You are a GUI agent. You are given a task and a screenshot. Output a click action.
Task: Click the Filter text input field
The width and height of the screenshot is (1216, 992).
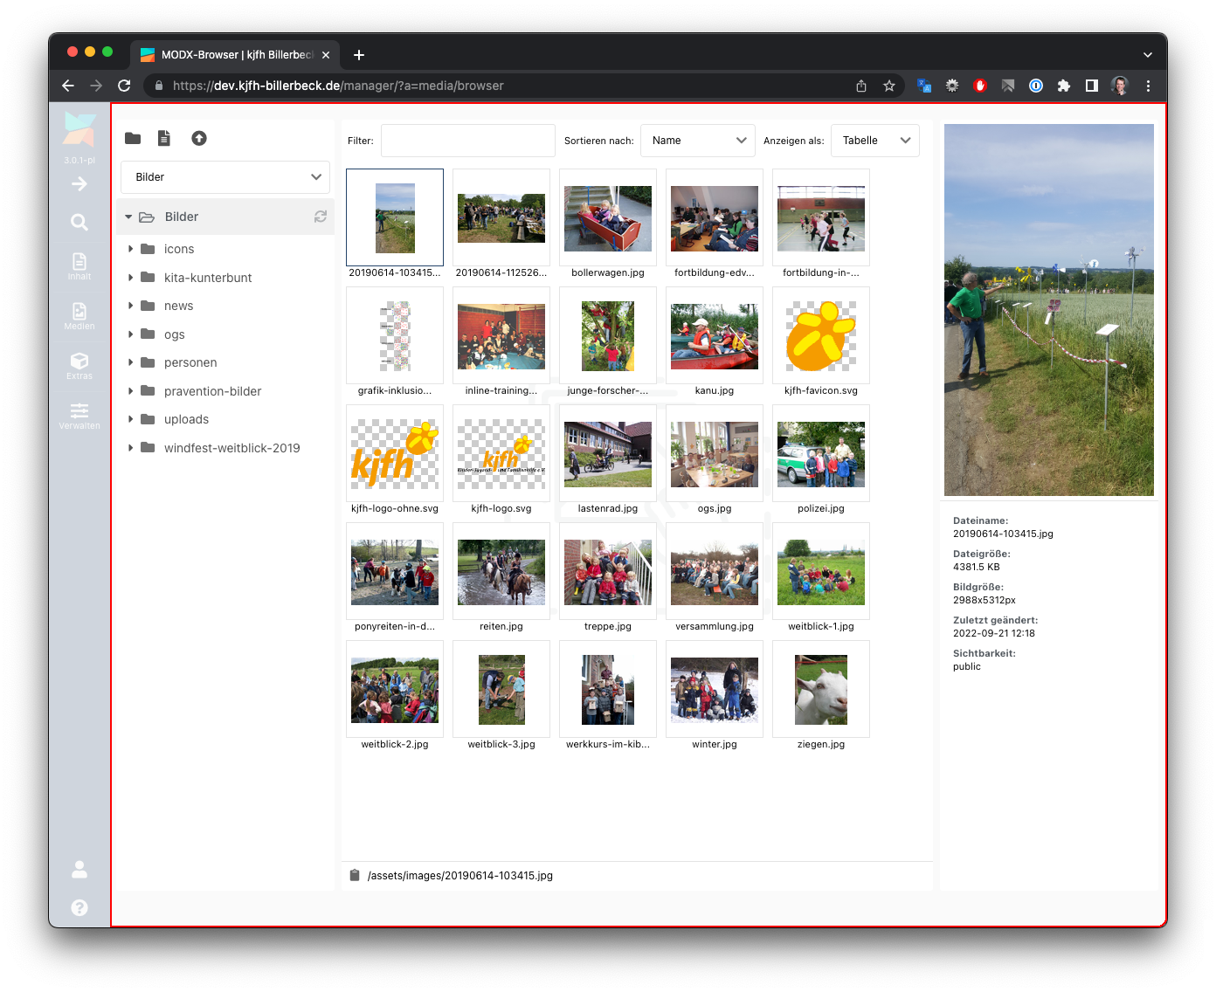pyautogui.click(x=467, y=141)
